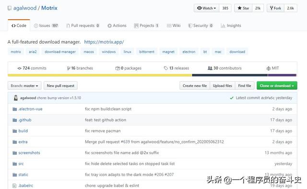Open the Watch dropdown
307x189 pixels.
[x=207, y=8]
